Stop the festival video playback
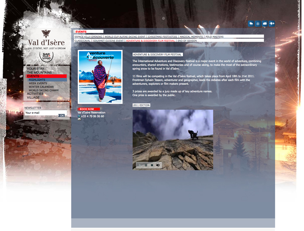 click(x=152, y=165)
